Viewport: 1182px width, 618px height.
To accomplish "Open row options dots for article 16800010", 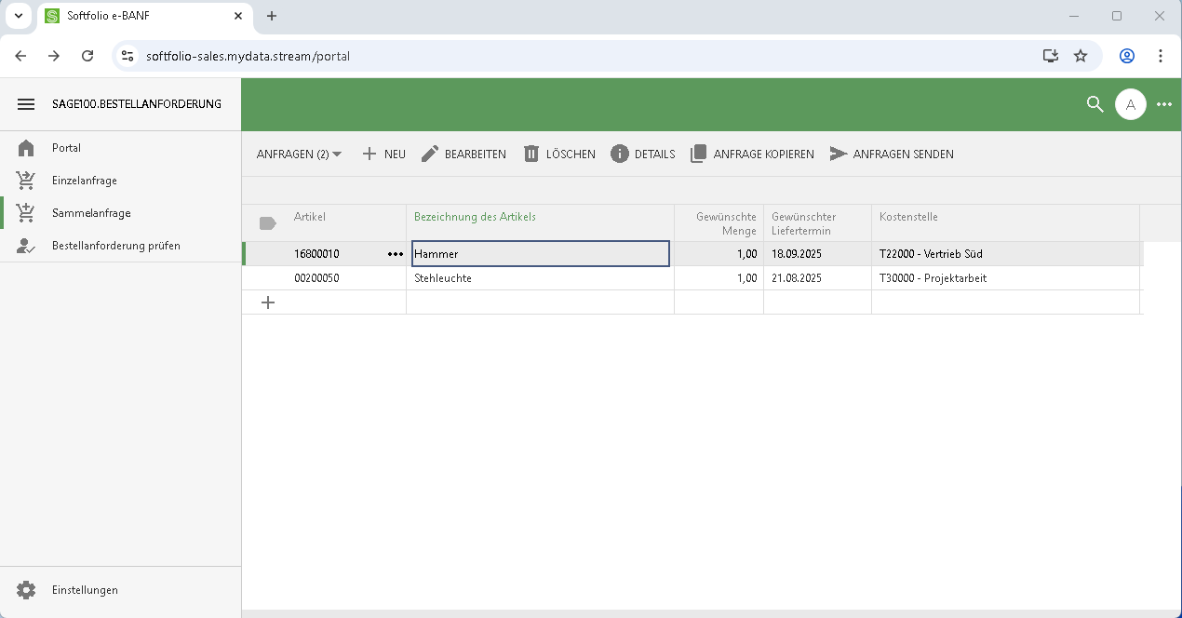I will point(396,254).
